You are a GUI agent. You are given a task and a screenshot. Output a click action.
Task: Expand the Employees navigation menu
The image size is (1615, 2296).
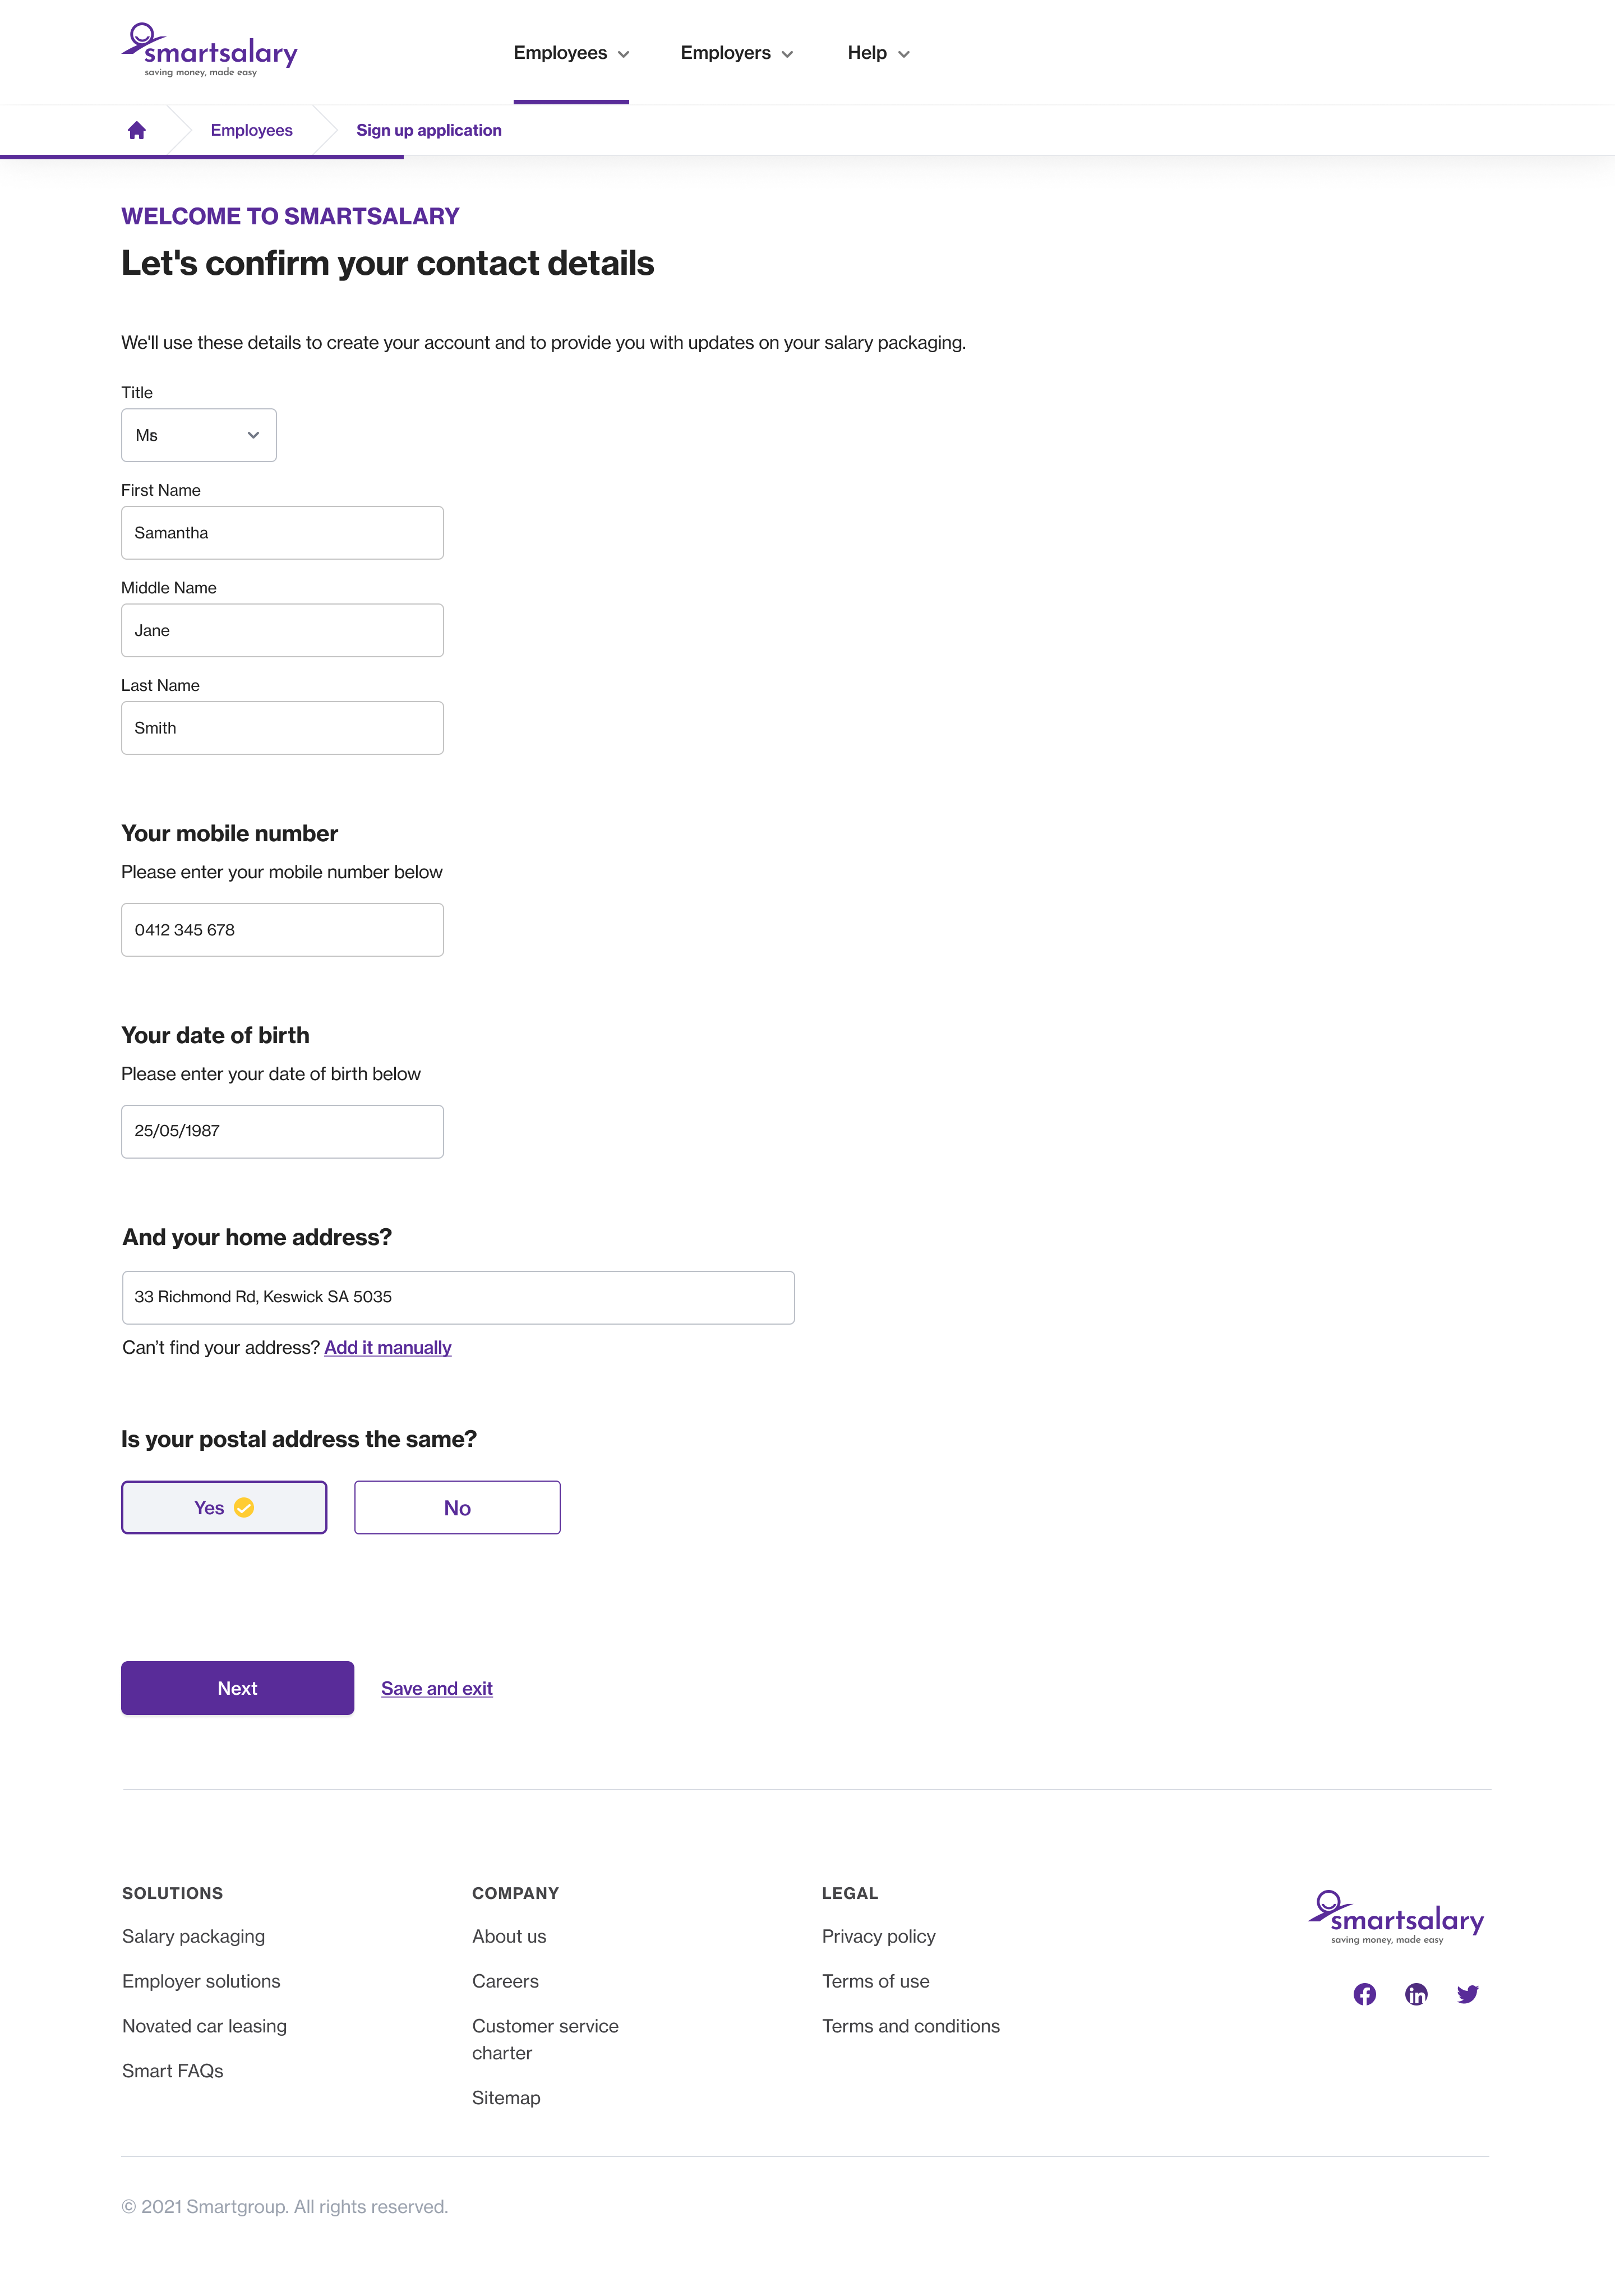571,53
